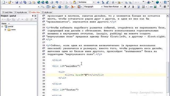Click in the textarea search field
Screen dimensions: 170x96
pos(85,2)
